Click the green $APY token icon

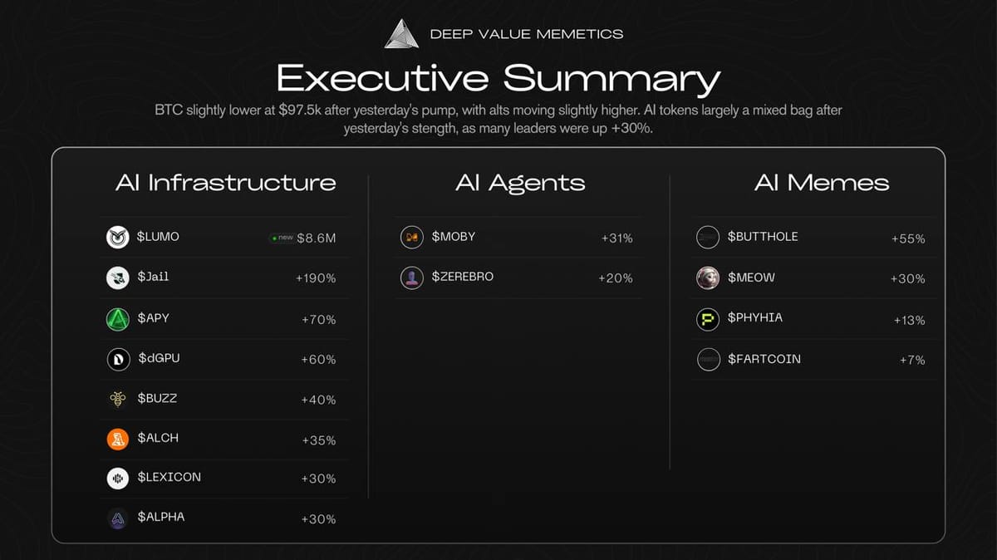pos(117,319)
